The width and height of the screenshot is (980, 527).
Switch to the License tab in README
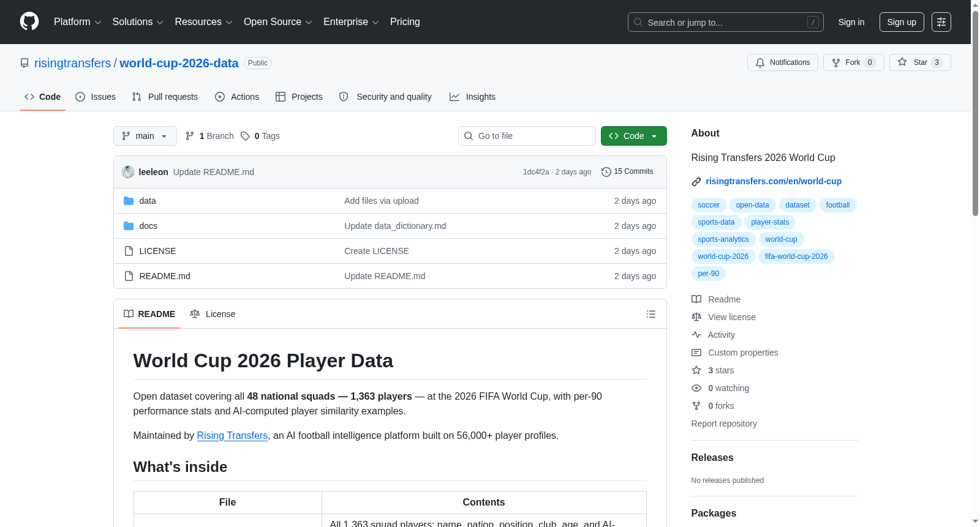[x=213, y=314]
